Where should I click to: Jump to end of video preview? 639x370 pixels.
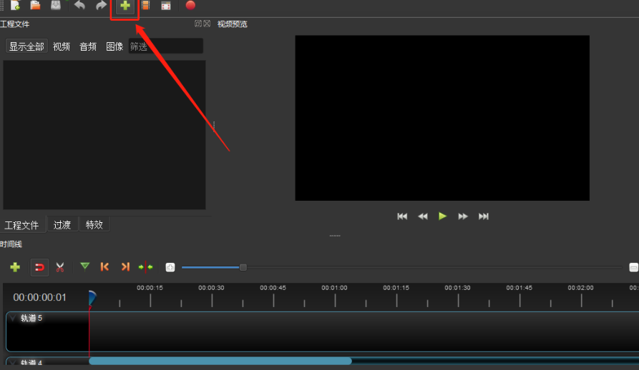tap(484, 216)
